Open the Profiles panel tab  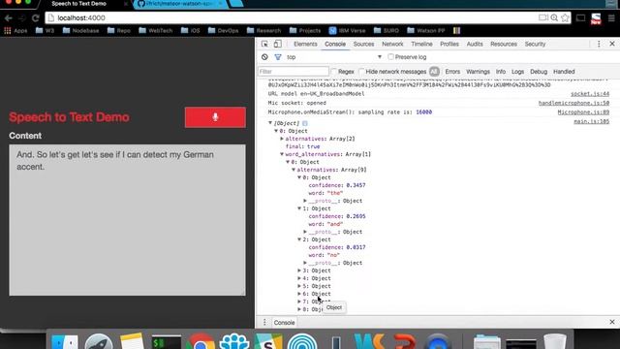pyautogui.click(x=449, y=44)
